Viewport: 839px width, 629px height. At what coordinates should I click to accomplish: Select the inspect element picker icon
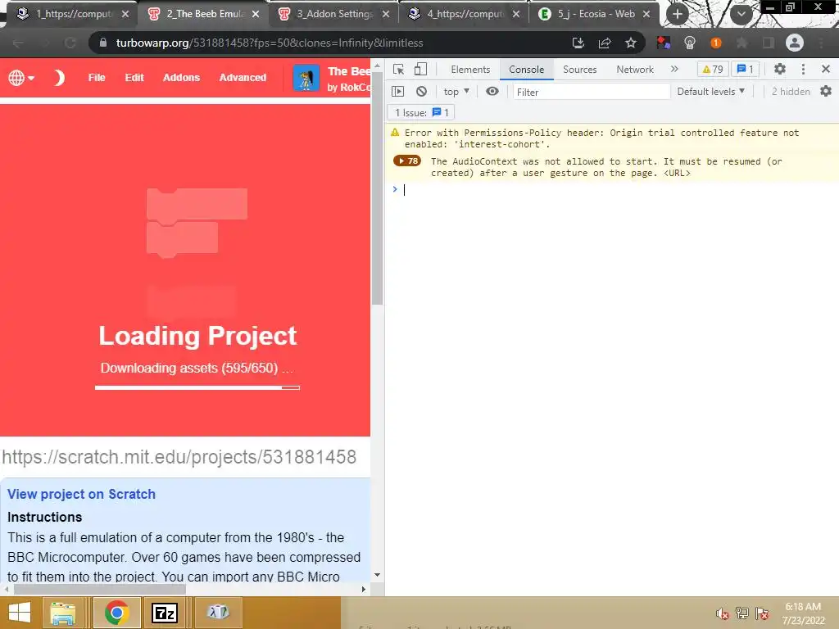399,70
